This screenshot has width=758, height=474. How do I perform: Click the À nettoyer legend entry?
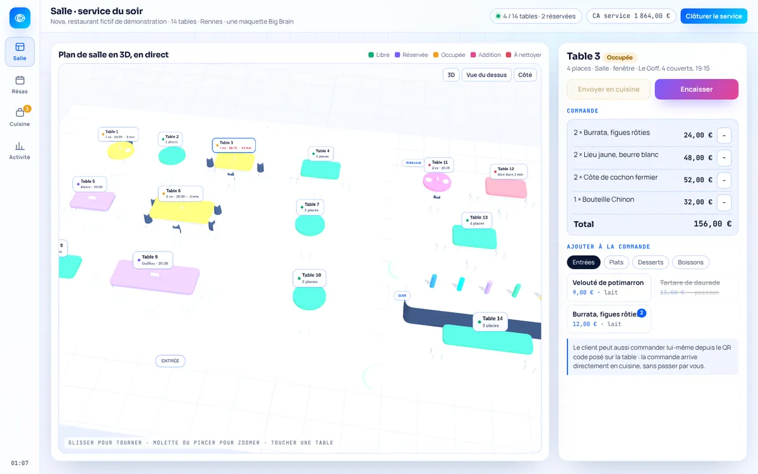click(x=524, y=55)
